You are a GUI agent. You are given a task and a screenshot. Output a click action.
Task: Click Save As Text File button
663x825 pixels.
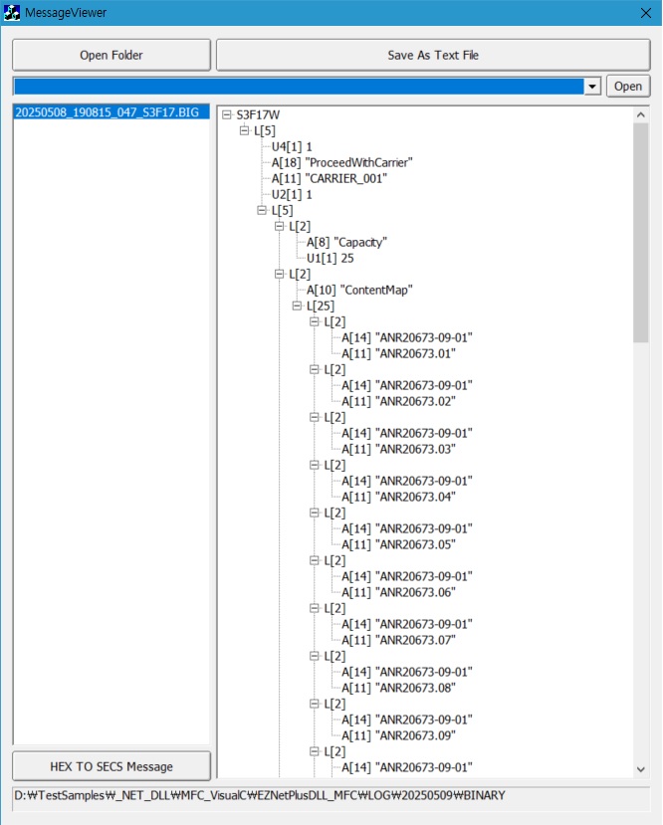[x=433, y=55]
